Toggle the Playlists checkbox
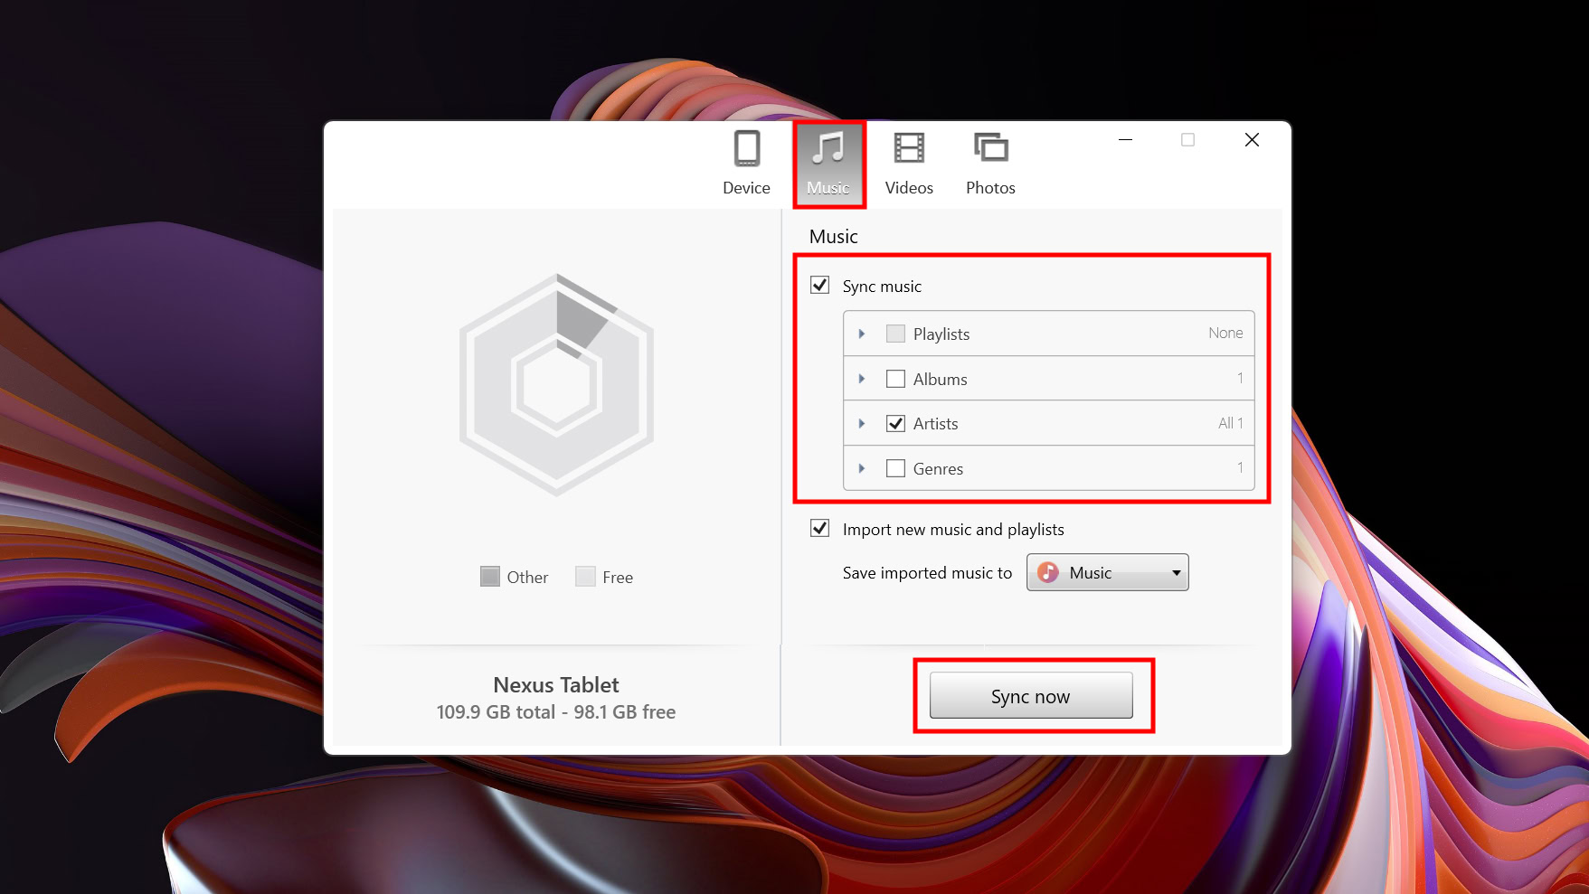1589x894 pixels. click(x=895, y=334)
